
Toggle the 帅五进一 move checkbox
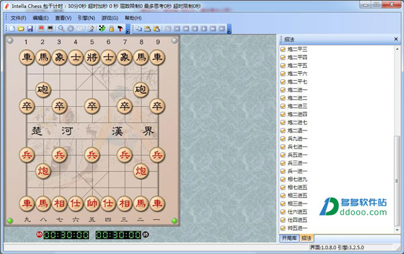(283, 228)
